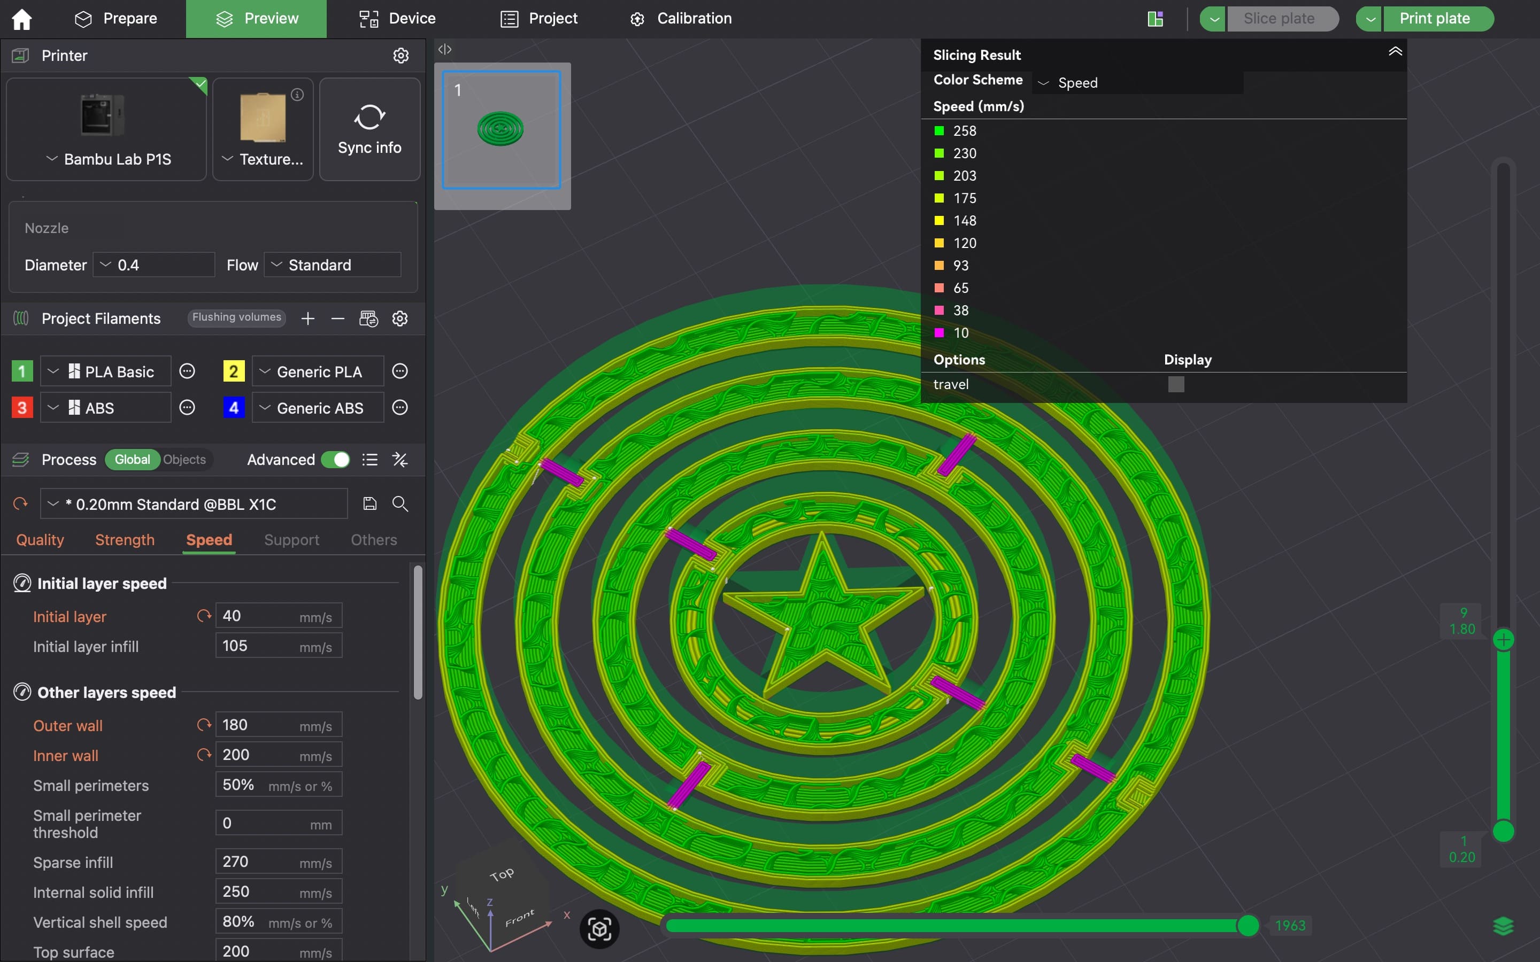Viewport: 1540px width, 962px height.
Task: Click the home icon
Action: coord(21,19)
